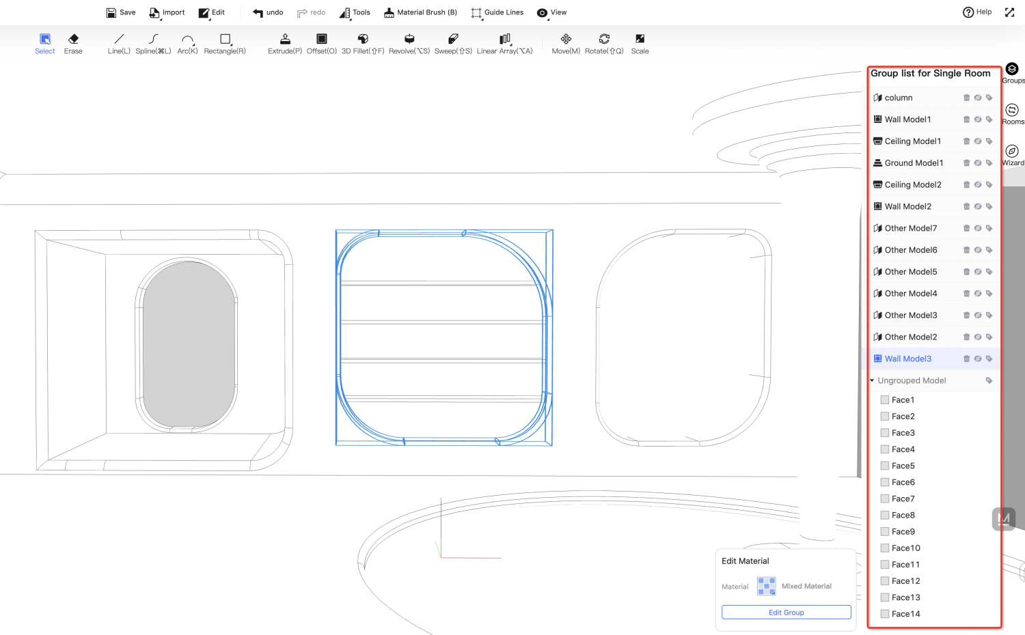Open the Import dropdown

167,12
